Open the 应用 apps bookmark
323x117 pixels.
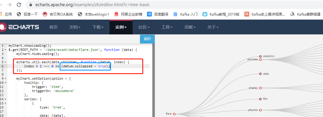[x=6, y=14]
